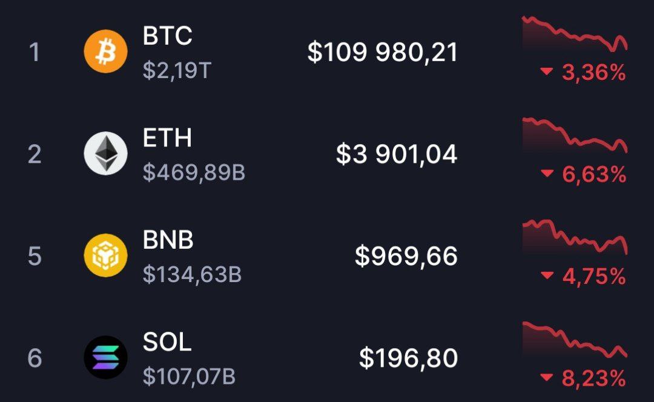Image resolution: width=654 pixels, height=402 pixels.
Task: View the Ethereum sparkline price chart
Action: tap(574, 136)
